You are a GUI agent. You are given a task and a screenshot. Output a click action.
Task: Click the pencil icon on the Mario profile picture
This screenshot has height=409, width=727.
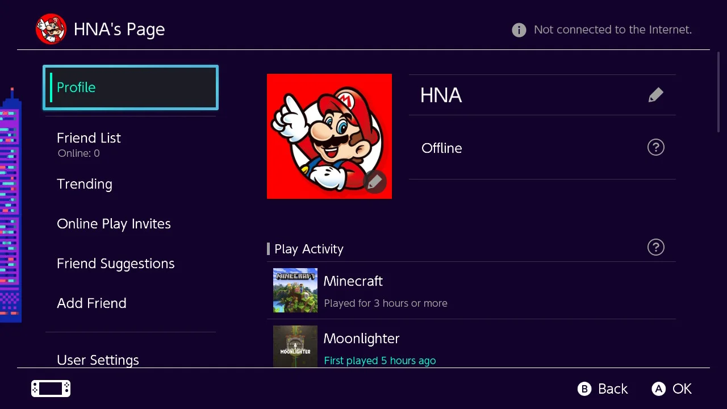click(x=374, y=182)
